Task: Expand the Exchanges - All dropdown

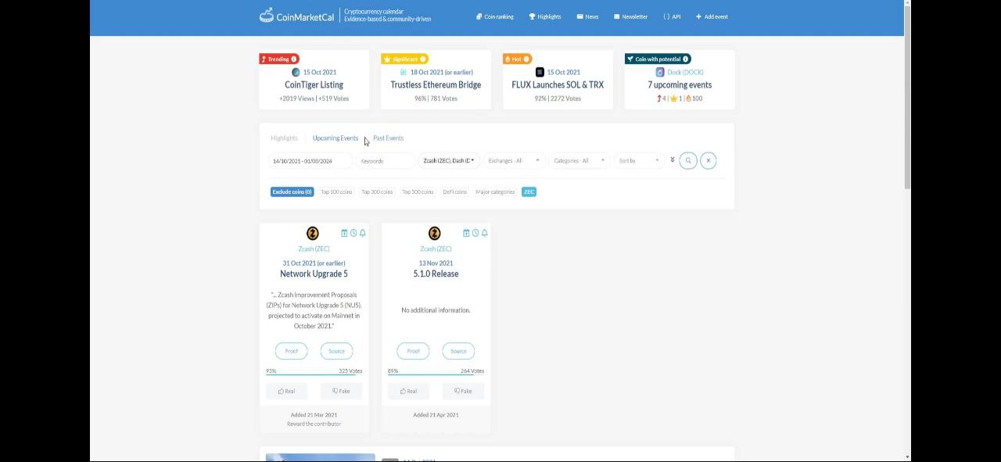Action: point(513,160)
